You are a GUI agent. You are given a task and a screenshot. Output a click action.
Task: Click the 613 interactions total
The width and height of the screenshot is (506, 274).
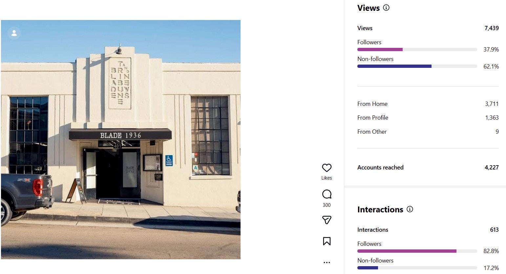[x=494, y=230]
